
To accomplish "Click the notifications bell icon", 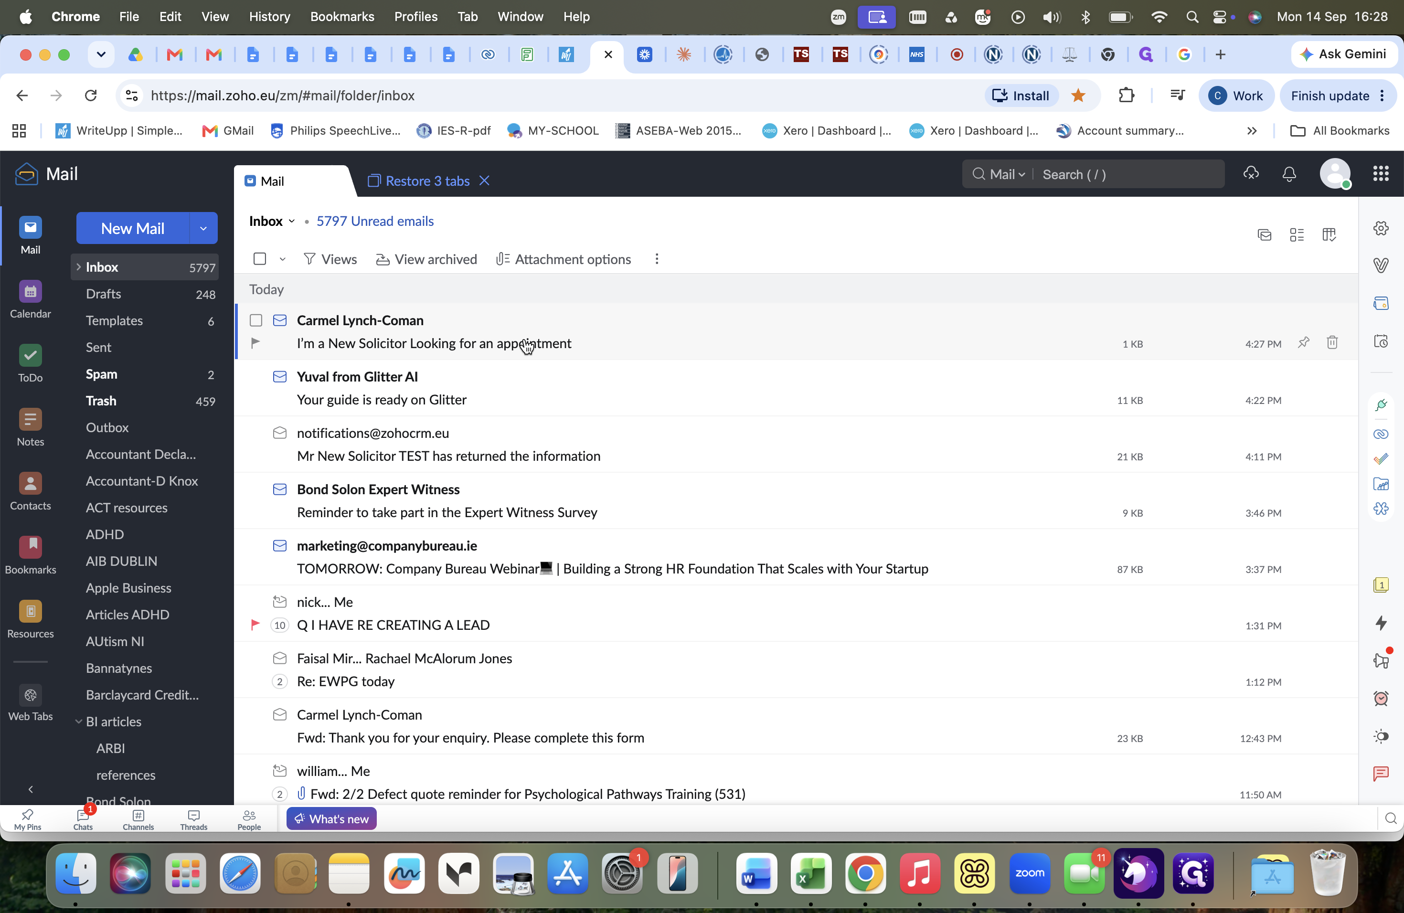I will [1289, 174].
